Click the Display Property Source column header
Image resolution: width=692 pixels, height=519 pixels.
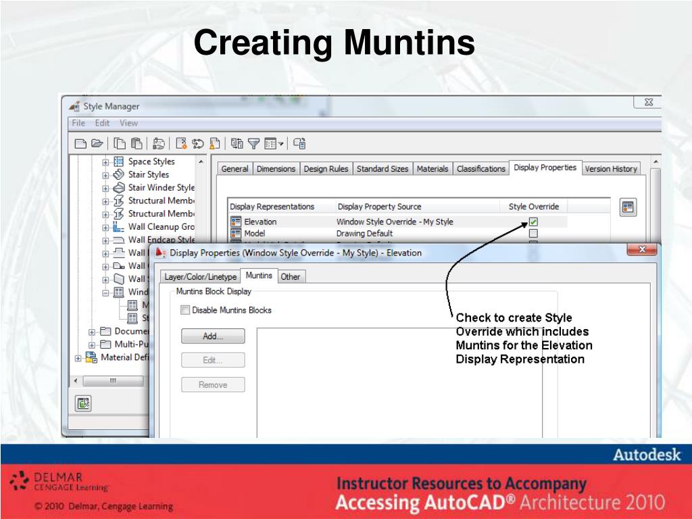tap(417, 207)
